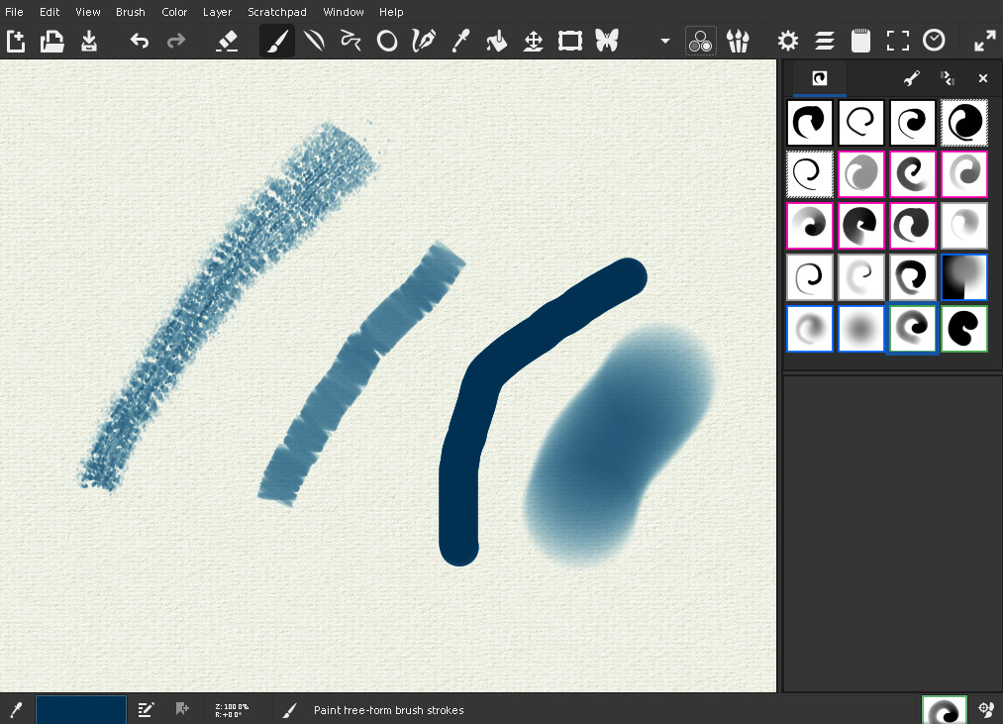
Task: Select the frame editing tool
Action: 569,41
